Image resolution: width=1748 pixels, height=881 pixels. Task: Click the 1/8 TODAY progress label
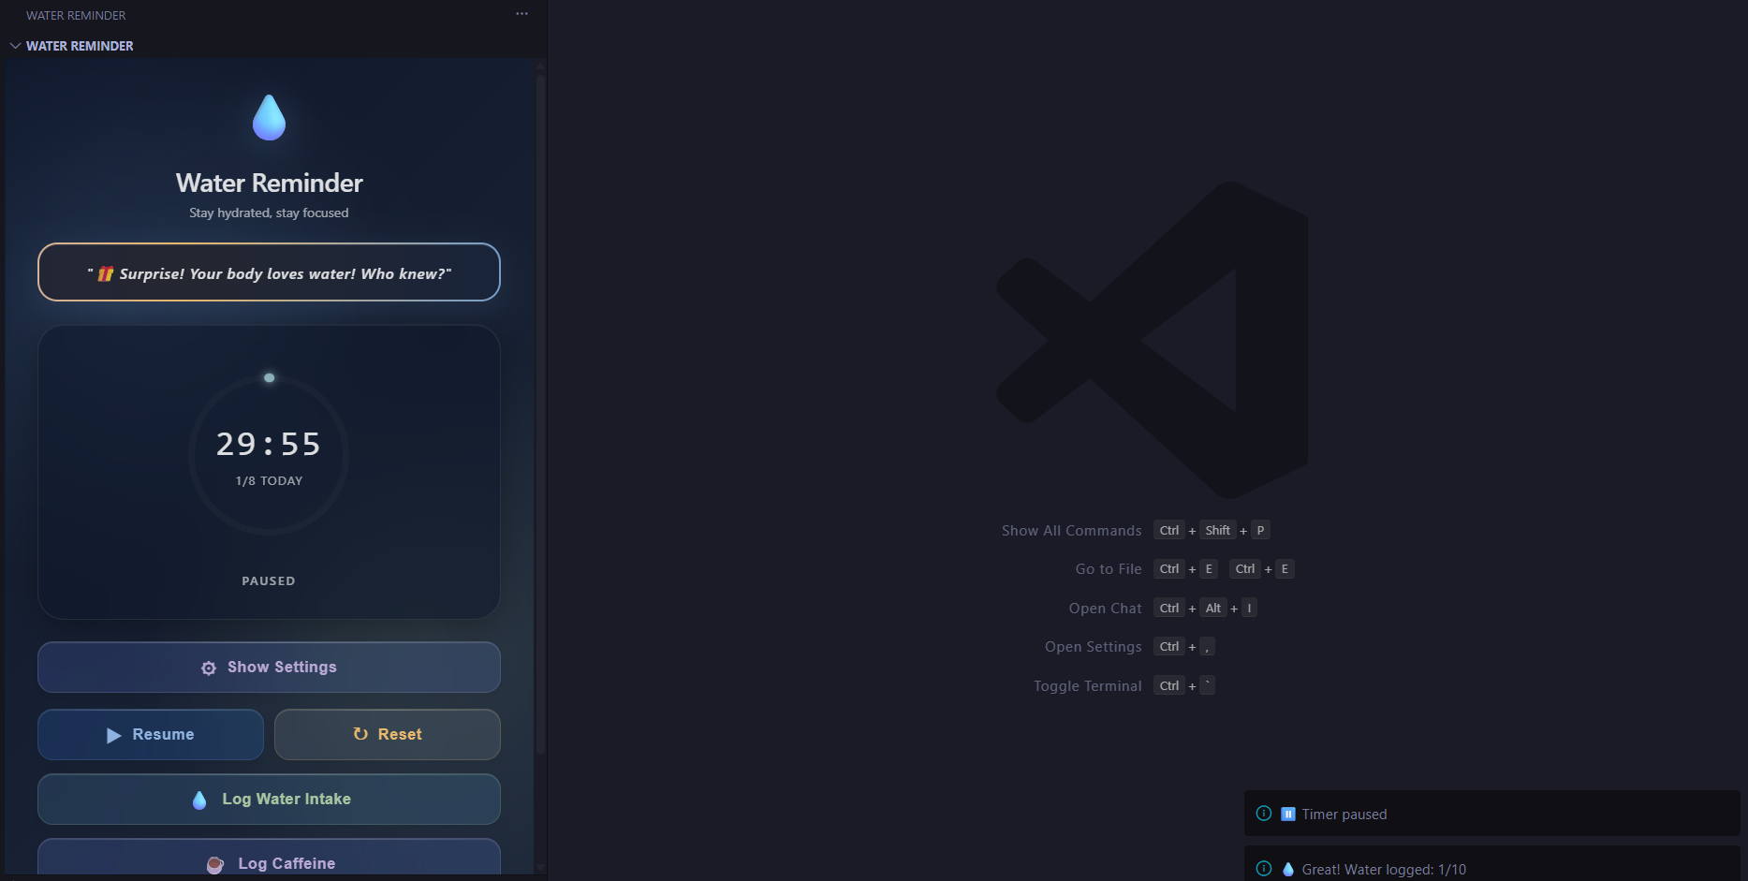coord(269,480)
